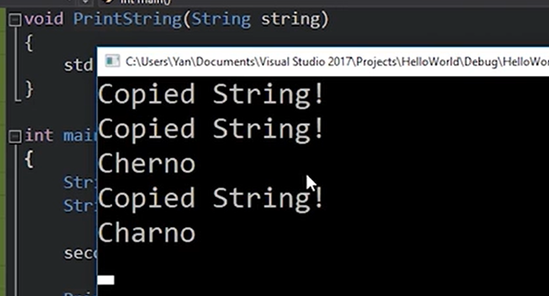This screenshot has width=549, height=296.
Task: Open the scope dropdown arrow in navigation bar
Action: point(85,2)
